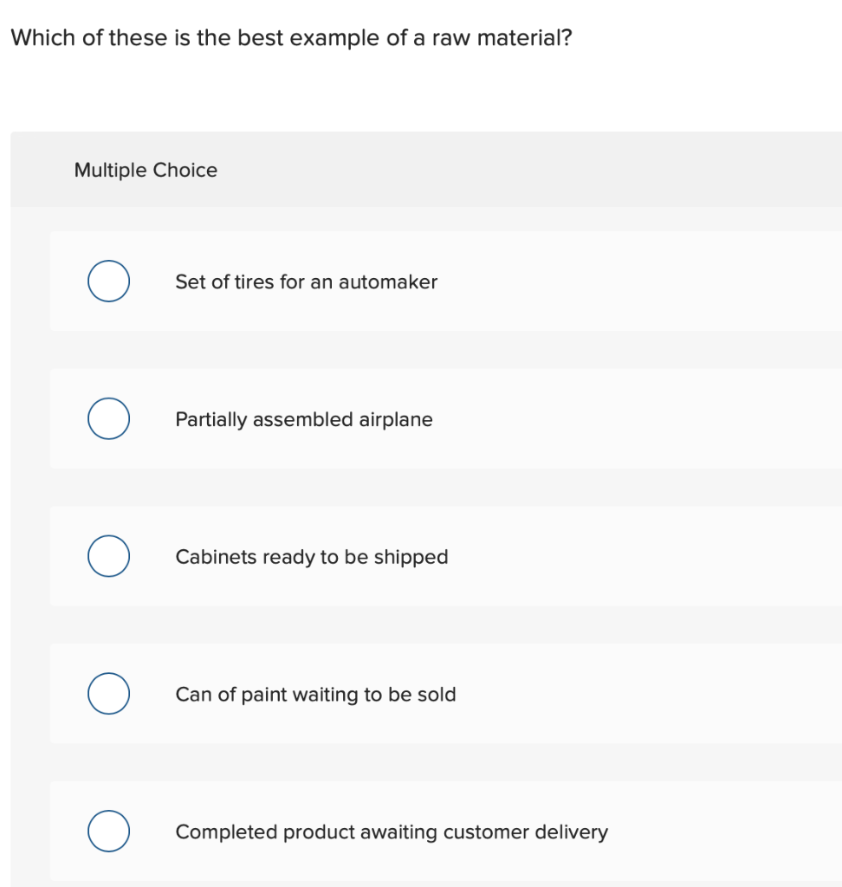Screen dimensions: 842x887
Task: Click the 'Partially assembled airplane' answer text
Action: pos(304,419)
